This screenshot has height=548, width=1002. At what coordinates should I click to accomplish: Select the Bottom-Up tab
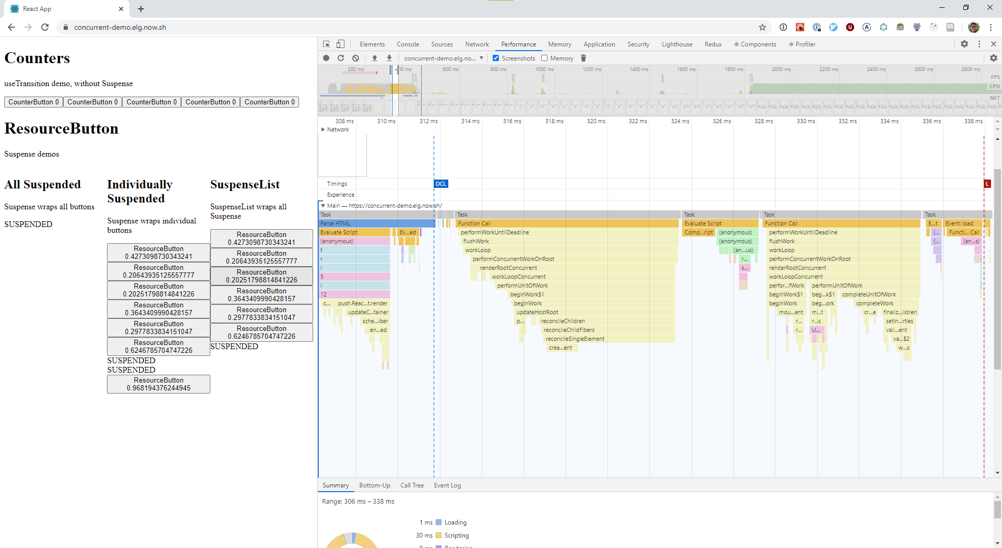[375, 485]
